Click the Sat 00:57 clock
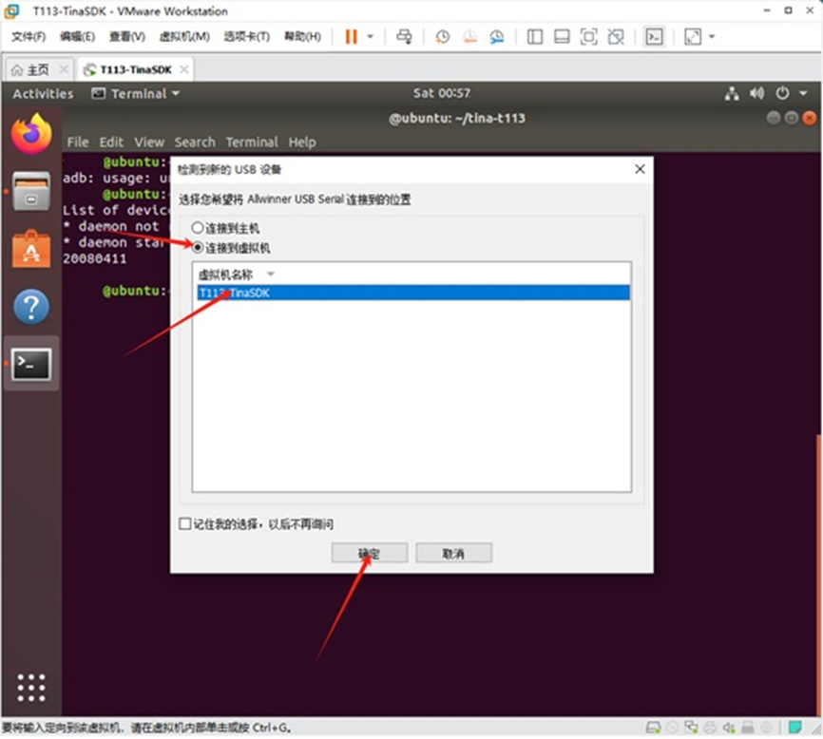 (x=441, y=93)
